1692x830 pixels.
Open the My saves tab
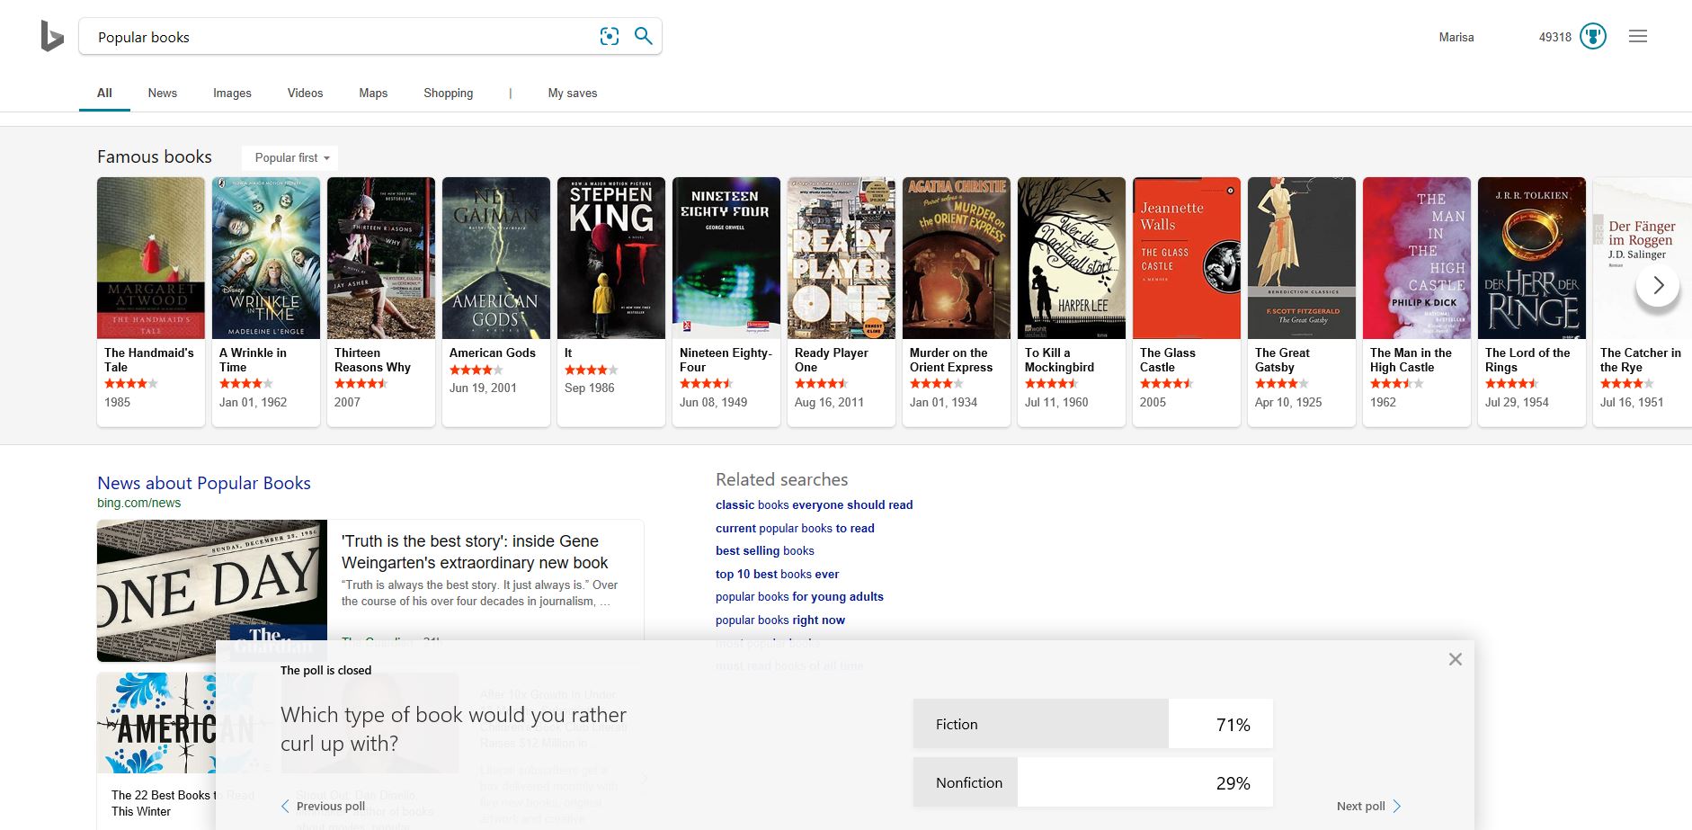(572, 93)
